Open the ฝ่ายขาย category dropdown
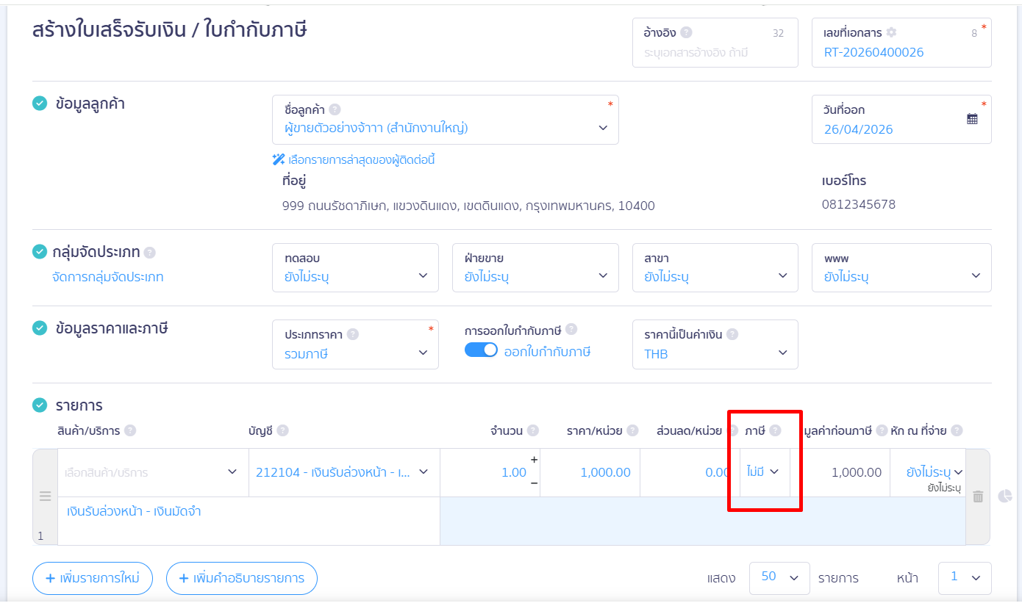The width and height of the screenshot is (1022, 603). pyautogui.click(x=535, y=268)
